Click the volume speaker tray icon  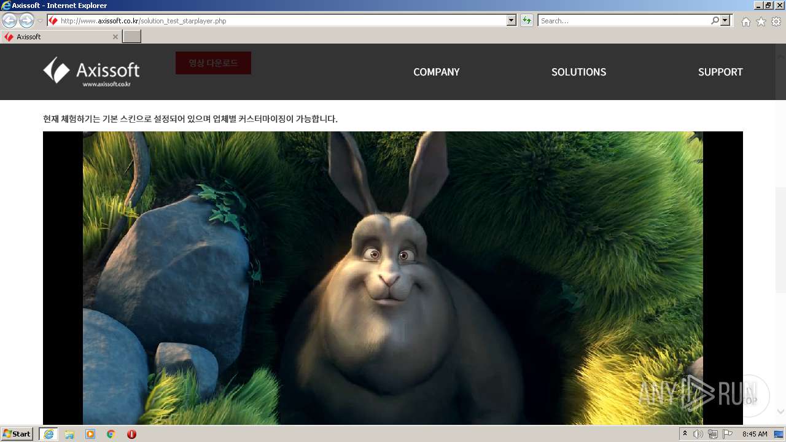[x=698, y=434]
